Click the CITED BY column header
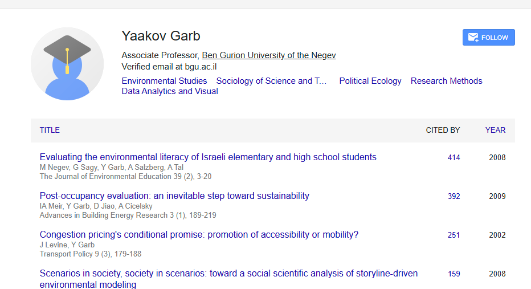Screen dimensions: 531x289 (x=443, y=130)
